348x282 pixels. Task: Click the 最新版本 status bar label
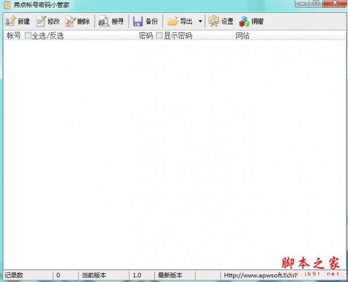point(170,275)
